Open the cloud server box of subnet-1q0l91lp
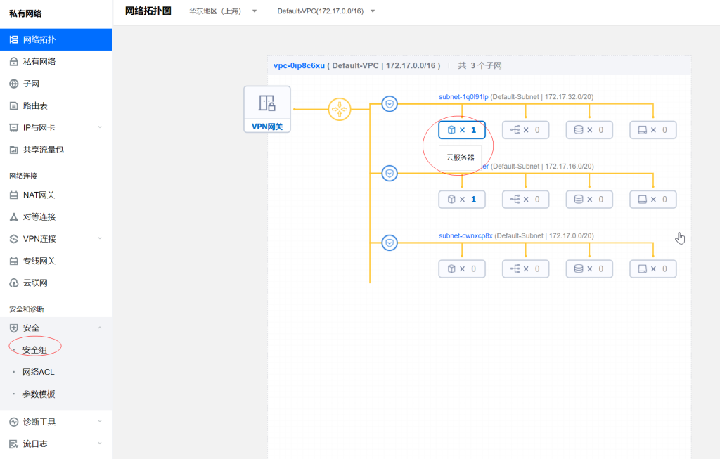This screenshot has height=459, width=720. click(x=462, y=130)
